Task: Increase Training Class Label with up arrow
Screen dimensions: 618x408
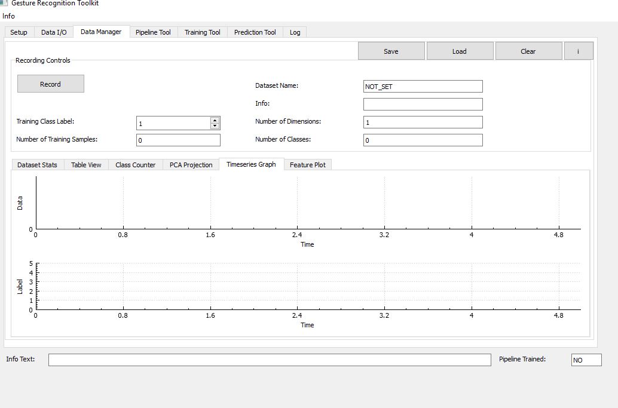Action: (215, 121)
